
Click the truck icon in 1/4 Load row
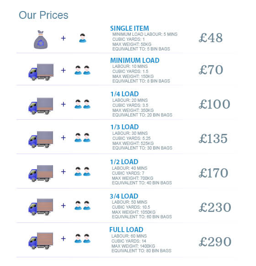(x=41, y=106)
